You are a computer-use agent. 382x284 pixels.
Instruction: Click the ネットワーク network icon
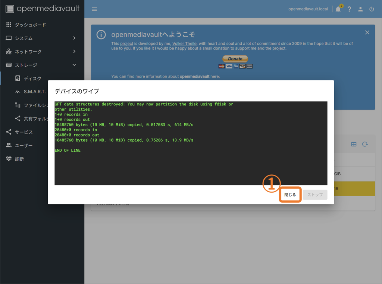pos(9,51)
